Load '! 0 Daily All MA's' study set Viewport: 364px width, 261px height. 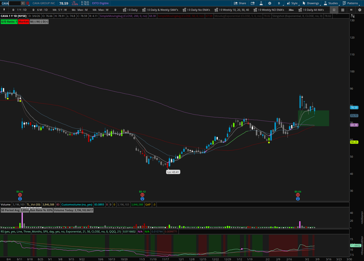(311, 10)
